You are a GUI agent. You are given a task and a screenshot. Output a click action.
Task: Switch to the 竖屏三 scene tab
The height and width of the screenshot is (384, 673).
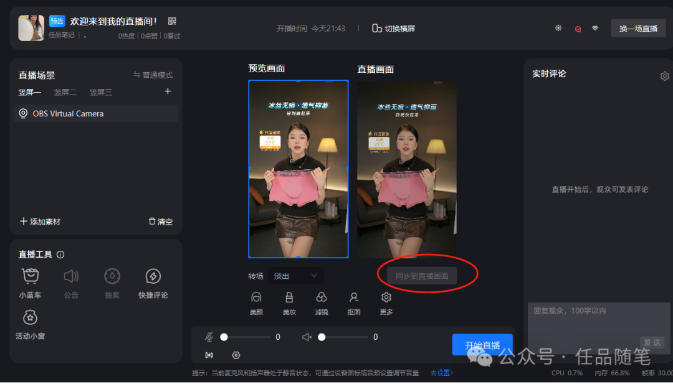100,91
